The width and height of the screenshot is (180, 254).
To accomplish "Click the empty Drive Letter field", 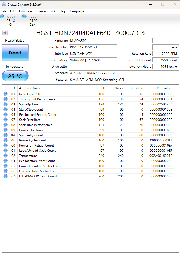I will (93, 67).
